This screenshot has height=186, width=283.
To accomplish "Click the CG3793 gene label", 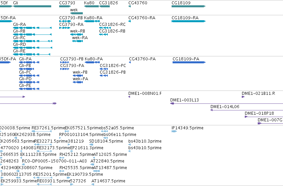I will click(67, 3).
